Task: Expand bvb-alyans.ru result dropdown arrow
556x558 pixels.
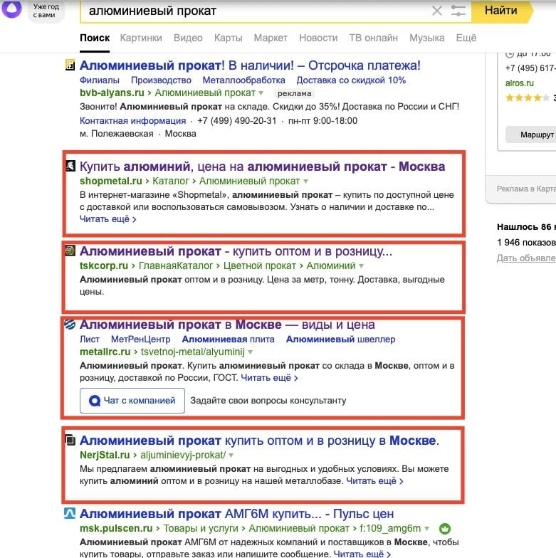Action: coord(261,93)
